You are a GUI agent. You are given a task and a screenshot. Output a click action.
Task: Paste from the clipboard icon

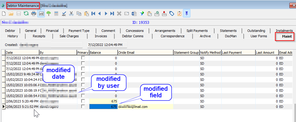point(86,14)
